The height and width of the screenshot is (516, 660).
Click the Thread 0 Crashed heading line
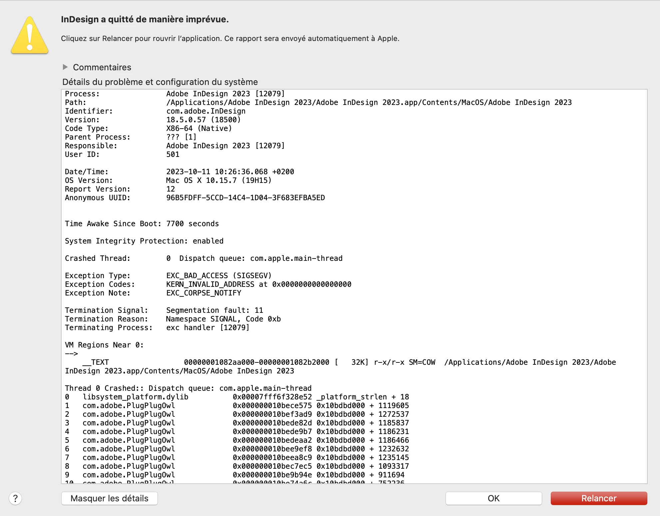tap(188, 388)
